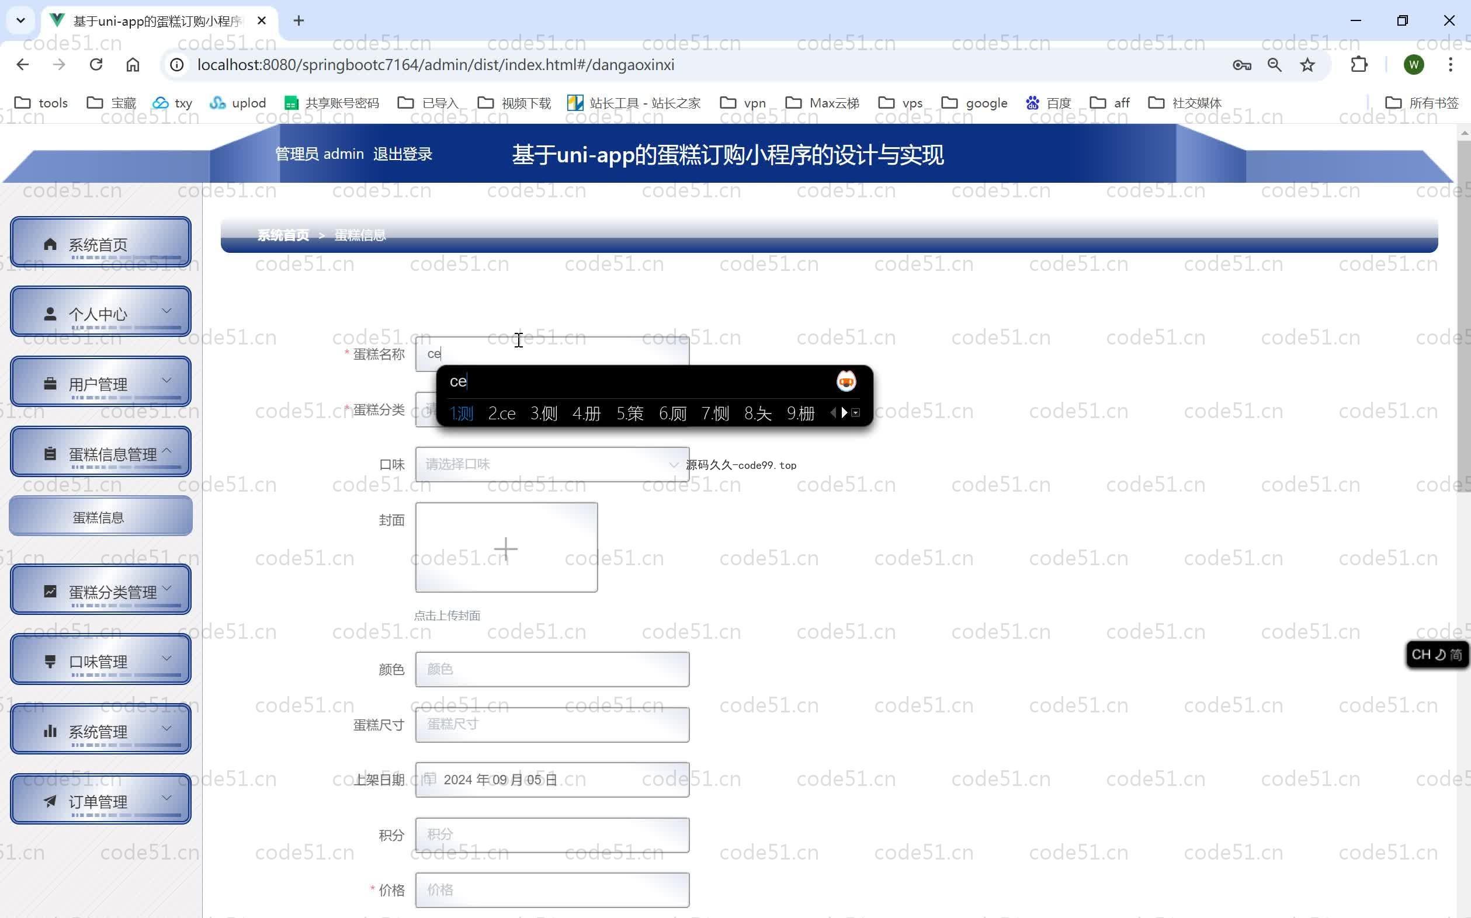Open the 上架日期 date picker
Viewport: 1471px width, 918px height.
552,780
